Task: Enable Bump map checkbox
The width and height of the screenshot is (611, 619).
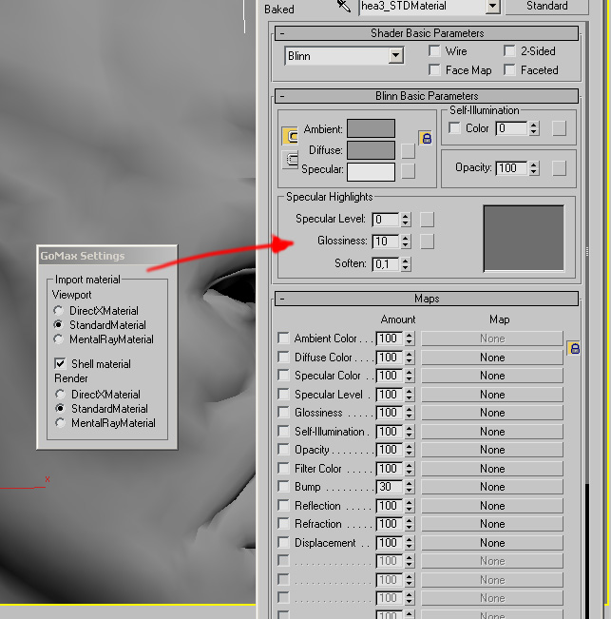Action: [283, 487]
